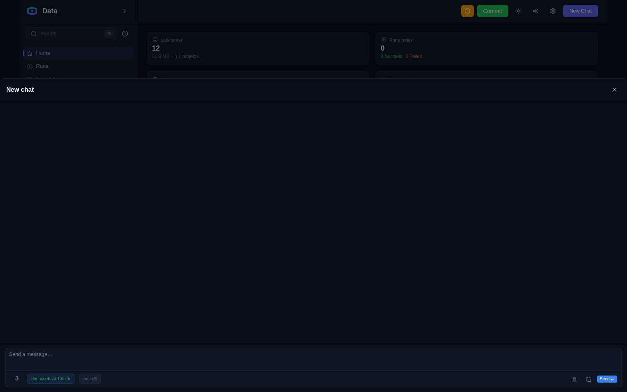This screenshot has width=627, height=392.
Task: Open the Lakehouse summary card
Action: tap(258, 48)
